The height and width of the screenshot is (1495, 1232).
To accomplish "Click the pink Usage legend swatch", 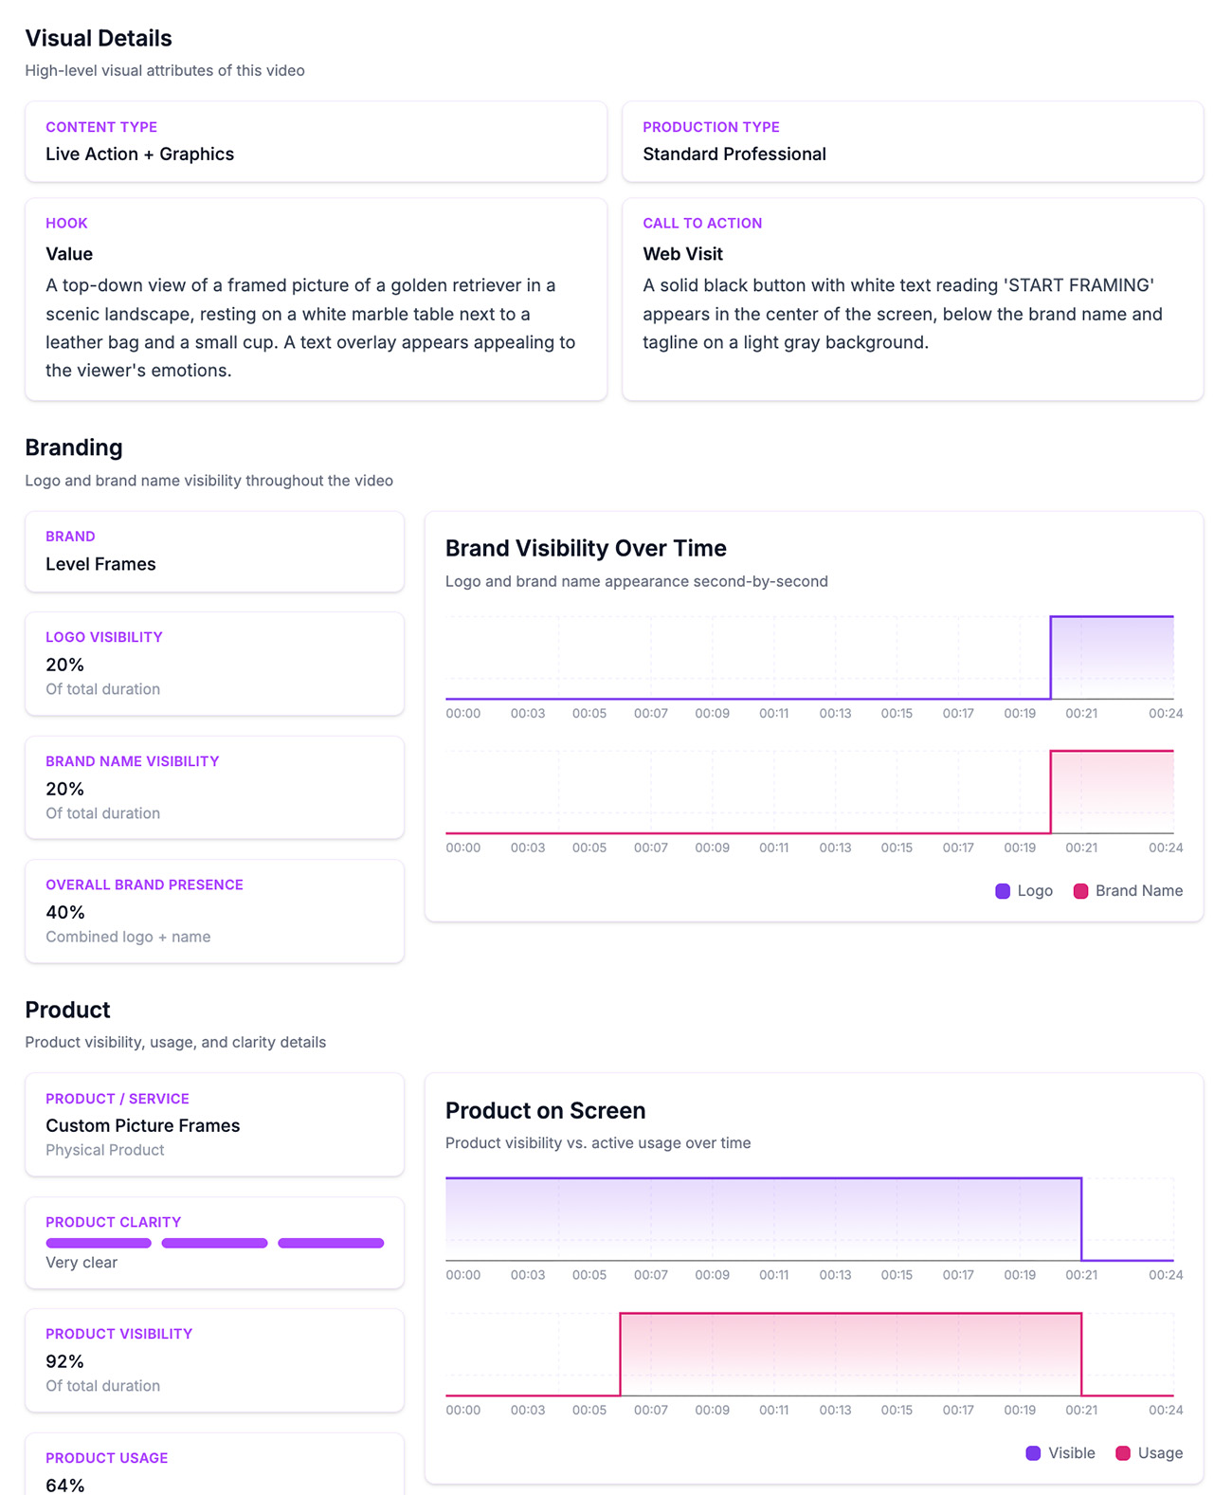I will [x=1123, y=1453].
